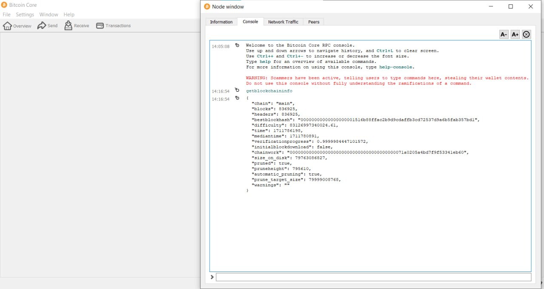Click the 'Welcome to the Bitcoin Core RPC console' line

300,45
